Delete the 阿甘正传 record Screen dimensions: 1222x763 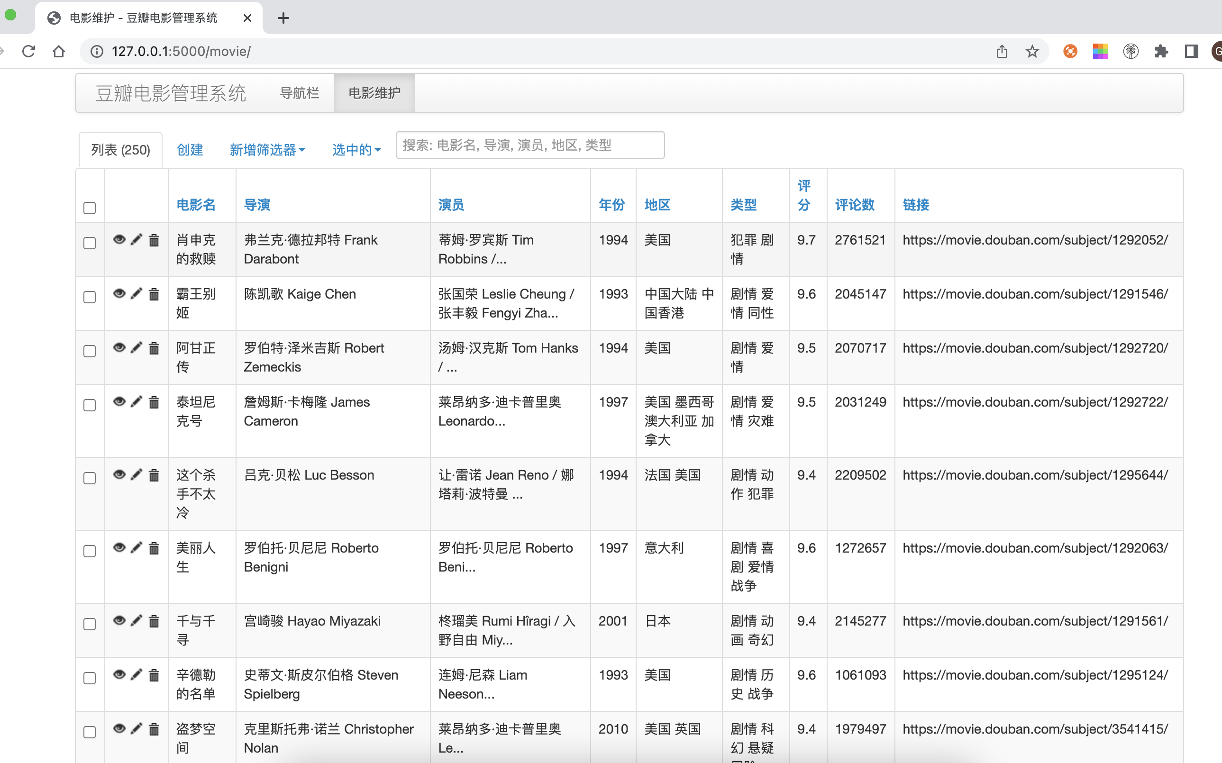[154, 348]
